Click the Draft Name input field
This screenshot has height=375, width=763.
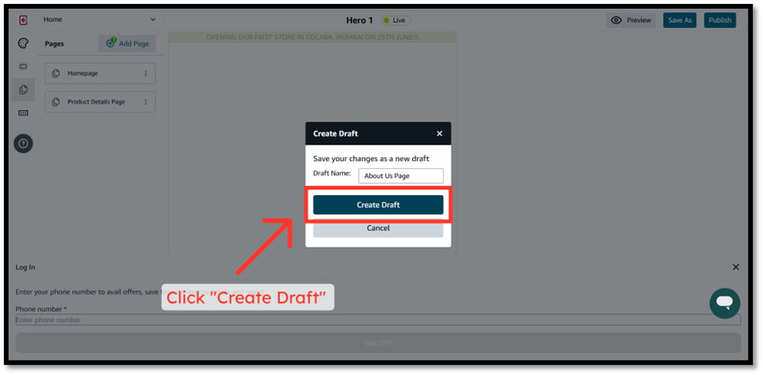(x=400, y=176)
